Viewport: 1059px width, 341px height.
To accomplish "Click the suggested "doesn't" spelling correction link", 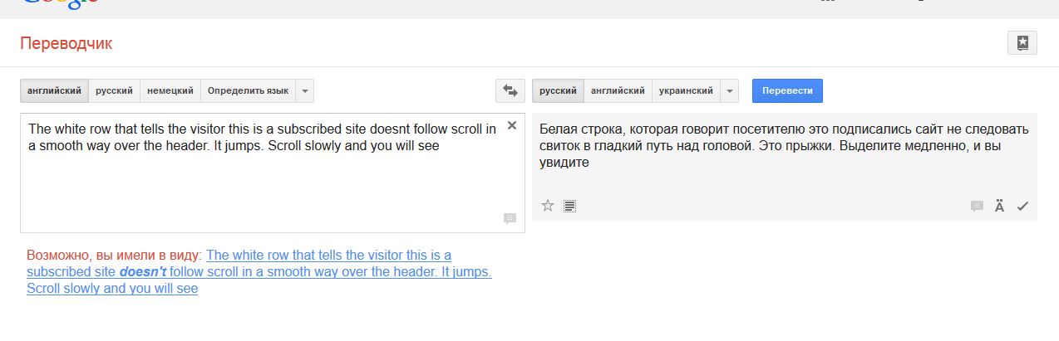I will tap(143, 272).
